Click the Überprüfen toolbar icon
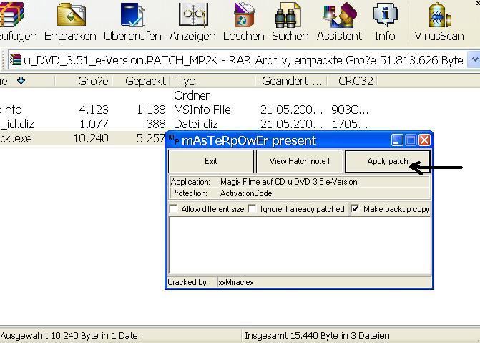Screen dimensions: 480x343 [x=132, y=17]
